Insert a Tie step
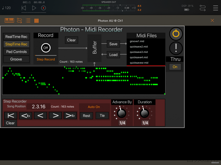The height and width of the screenshot is (165, 221). [102, 116]
